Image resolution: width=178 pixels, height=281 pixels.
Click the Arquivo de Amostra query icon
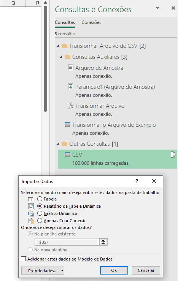(x=71, y=68)
